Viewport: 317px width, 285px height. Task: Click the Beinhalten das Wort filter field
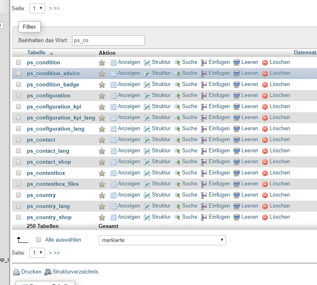(109, 41)
